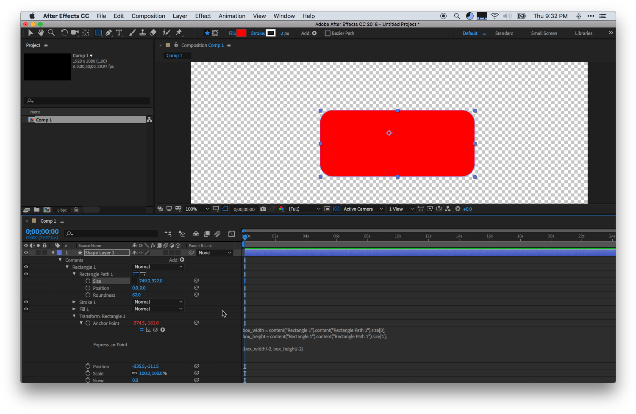The image size is (636, 414).
Task: Enable Motion Blur for the composition
Action: coord(217,234)
